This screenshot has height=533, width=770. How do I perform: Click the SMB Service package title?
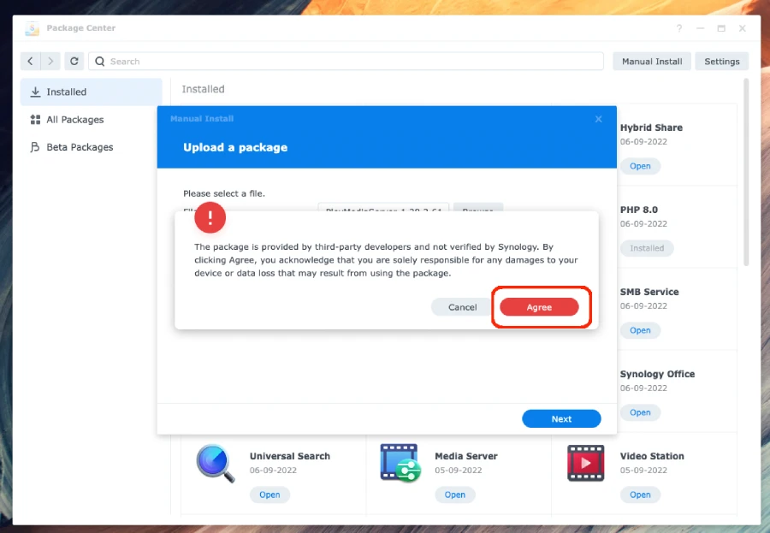(649, 292)
